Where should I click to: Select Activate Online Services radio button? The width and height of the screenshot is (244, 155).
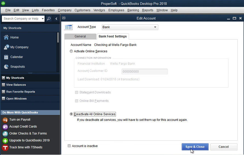click(71, 51)
